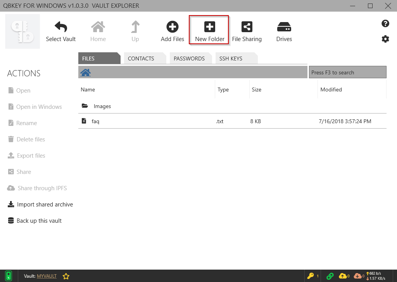Select the Images folder row
Image resolution: width=397 pixels, height=282 pixels.
click(232, 106)
